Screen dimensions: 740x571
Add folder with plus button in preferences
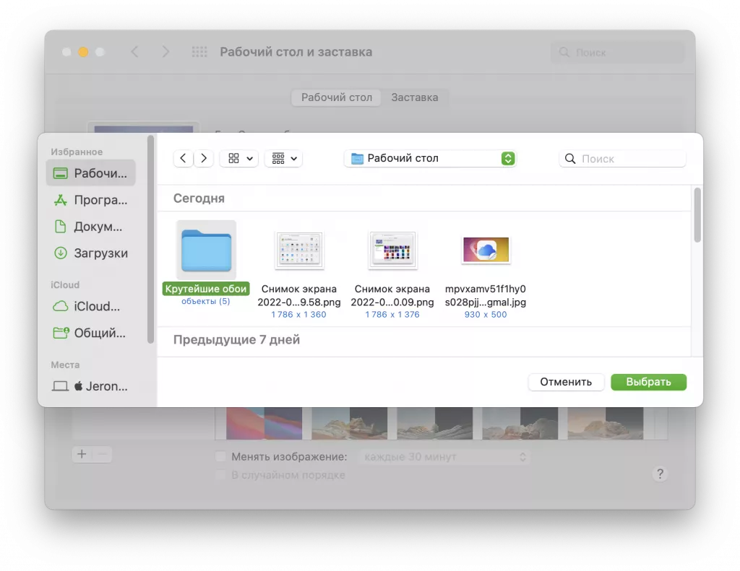[82, 454]
